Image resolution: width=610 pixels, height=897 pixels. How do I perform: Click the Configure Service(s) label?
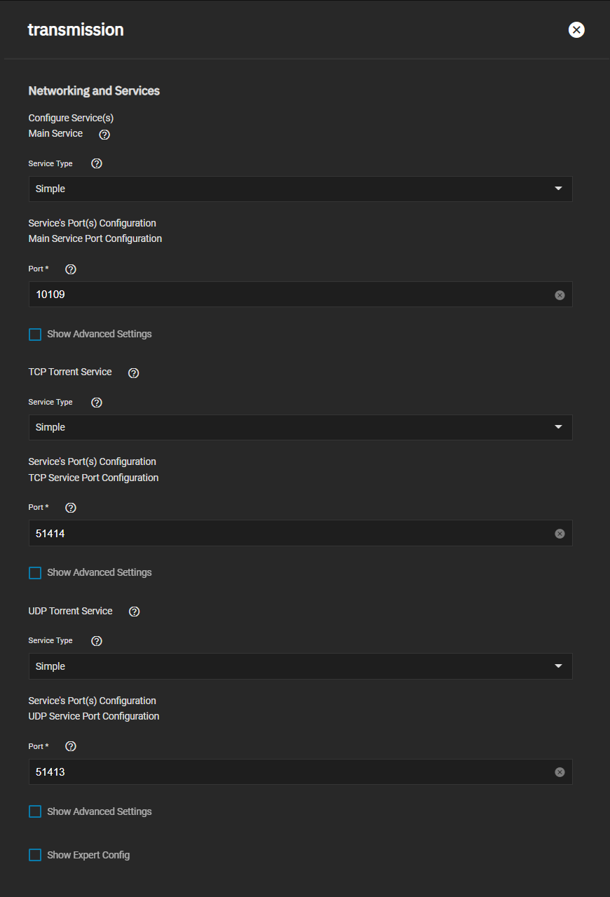71,118
